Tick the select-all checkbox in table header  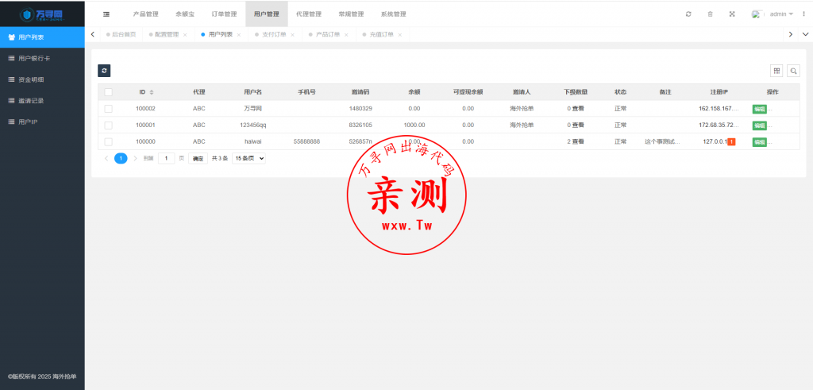(x=108, y=92)
